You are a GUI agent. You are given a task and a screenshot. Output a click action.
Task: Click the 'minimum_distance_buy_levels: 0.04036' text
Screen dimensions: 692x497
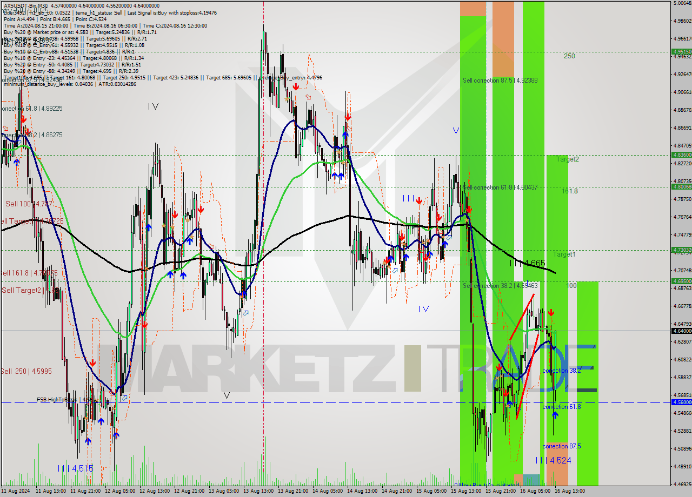pyautogui.click(x=50, y=84)
